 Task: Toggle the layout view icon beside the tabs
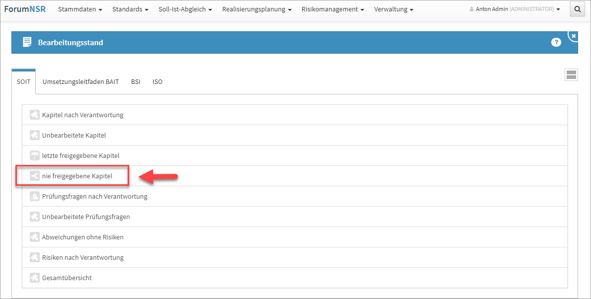pos(572,75)
